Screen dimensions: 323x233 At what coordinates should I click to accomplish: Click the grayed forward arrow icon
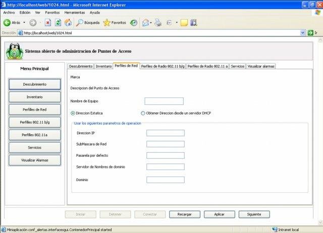click(33, 23)
